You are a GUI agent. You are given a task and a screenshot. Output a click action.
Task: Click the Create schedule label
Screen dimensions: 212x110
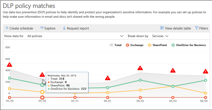pyautogui.click(x=21, y=28)
